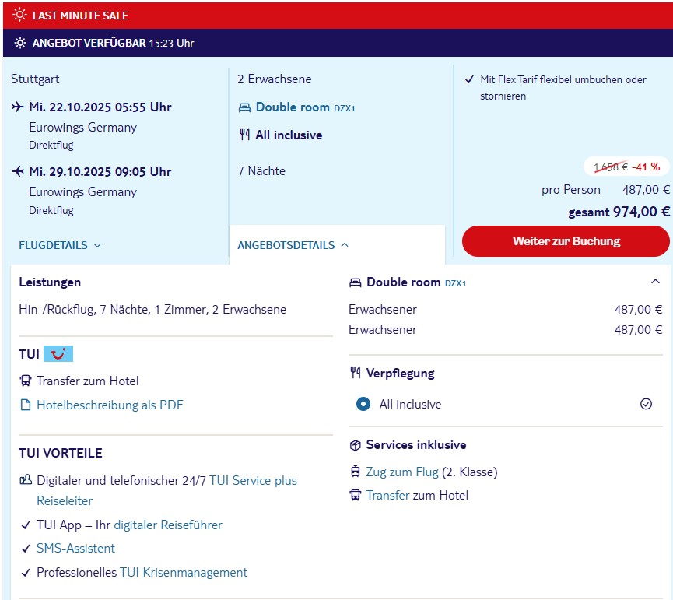Click the gesamt 974,00 € total price
Image resolution: width=673 pixels, height=600 pixels.
[x=619, y=212]
